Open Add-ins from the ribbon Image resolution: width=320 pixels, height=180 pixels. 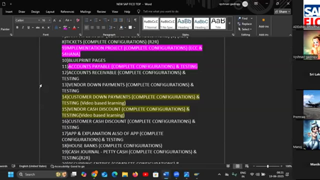tap(263, 23)
